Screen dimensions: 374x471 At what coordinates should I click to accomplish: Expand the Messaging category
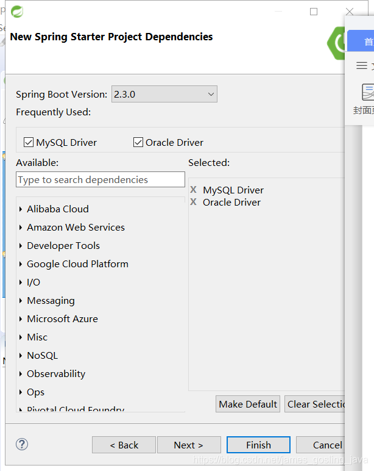pyautogui.click(x=21, y=301)
